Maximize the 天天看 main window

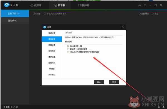[x=156, y=5]
